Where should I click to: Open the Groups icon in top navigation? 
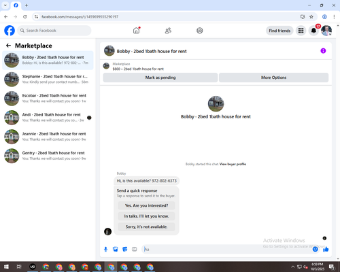click(200, 31)
